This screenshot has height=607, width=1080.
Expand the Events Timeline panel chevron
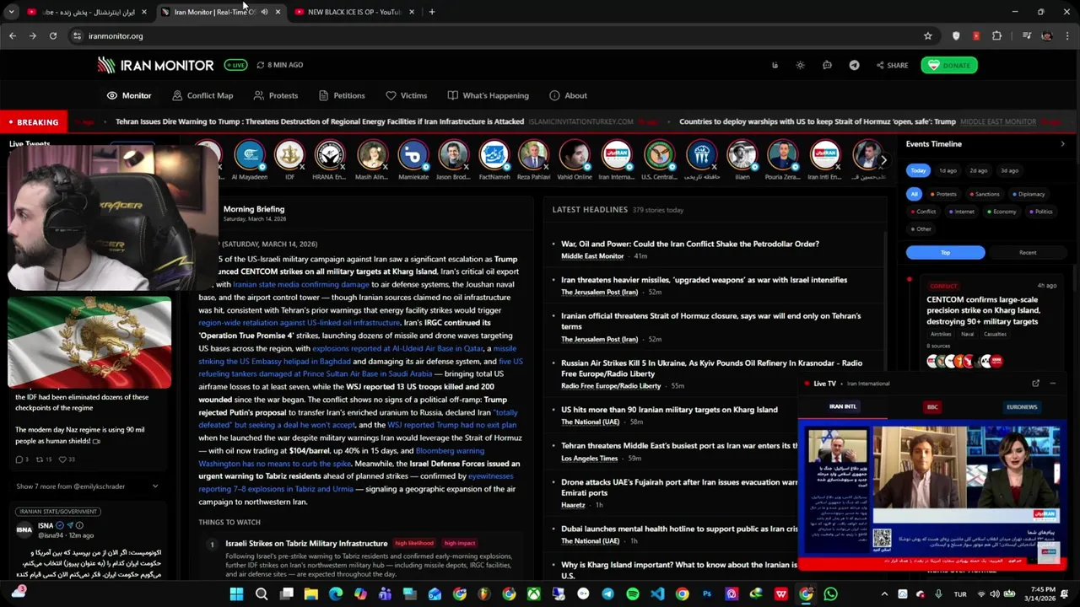(x=1062, y=144)
